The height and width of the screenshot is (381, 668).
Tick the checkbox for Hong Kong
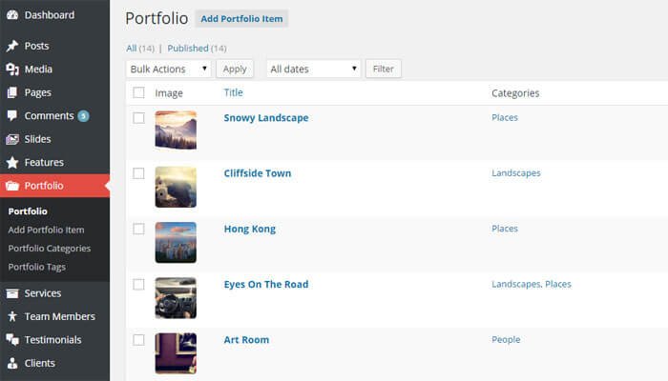coord(138,229)
